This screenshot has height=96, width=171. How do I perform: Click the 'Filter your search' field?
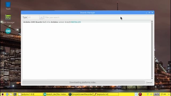pyautogui.click(x=99, y=17)
